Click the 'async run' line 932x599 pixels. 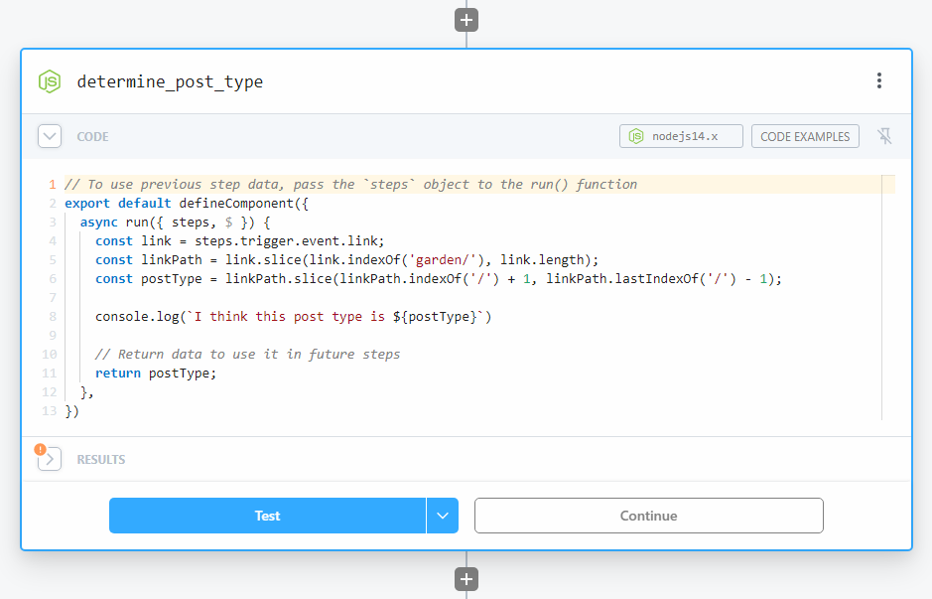click(176, 223)
